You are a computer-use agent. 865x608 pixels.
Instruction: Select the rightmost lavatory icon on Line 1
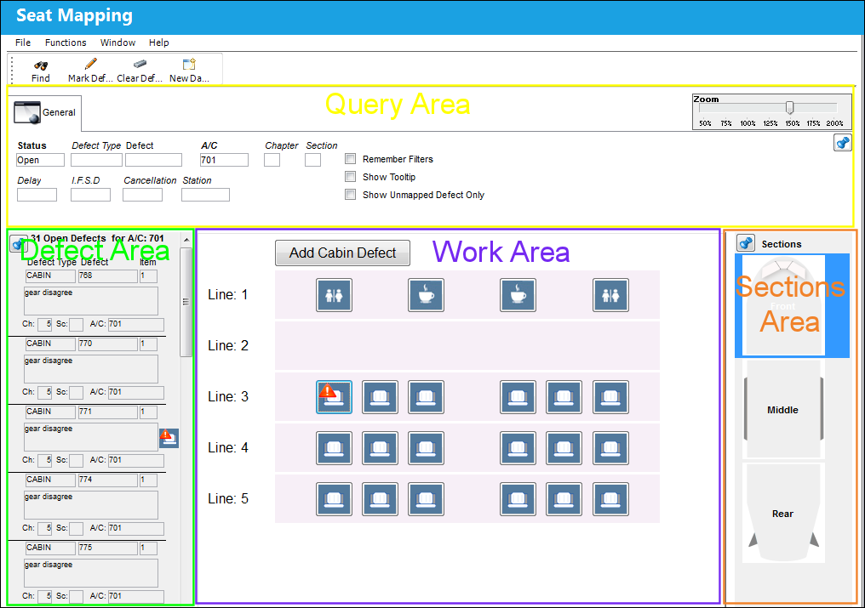tap(610, 295)
